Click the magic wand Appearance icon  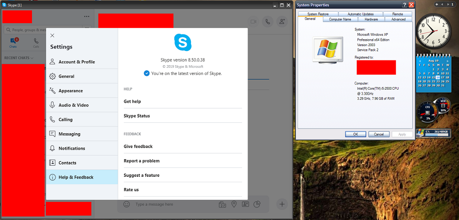point(52,90)
